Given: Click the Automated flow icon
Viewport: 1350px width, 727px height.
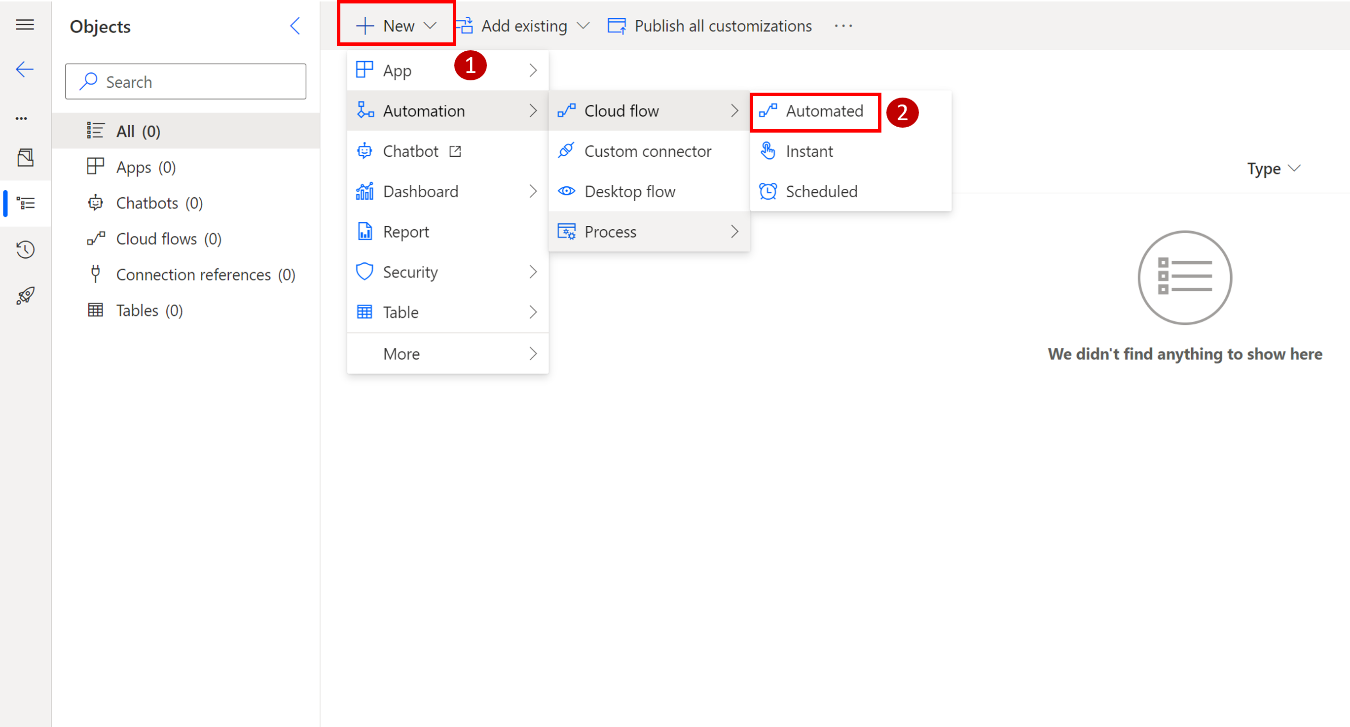Looking at the screenshot, I should coord(767,111).
